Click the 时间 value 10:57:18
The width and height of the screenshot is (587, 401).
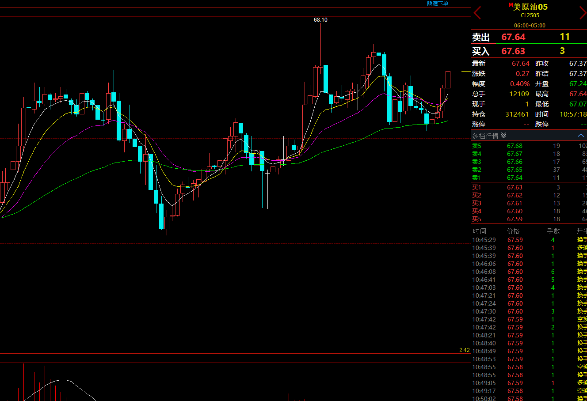(573, 114)
